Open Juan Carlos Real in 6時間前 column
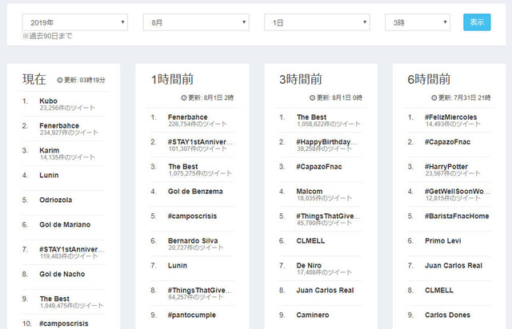512x329 pixels. 454,265
